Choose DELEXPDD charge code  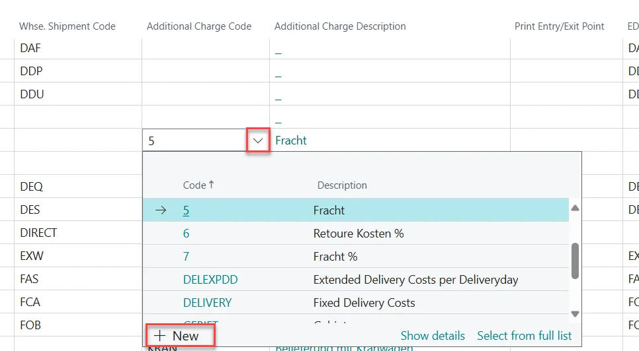[x=210, y=280]
